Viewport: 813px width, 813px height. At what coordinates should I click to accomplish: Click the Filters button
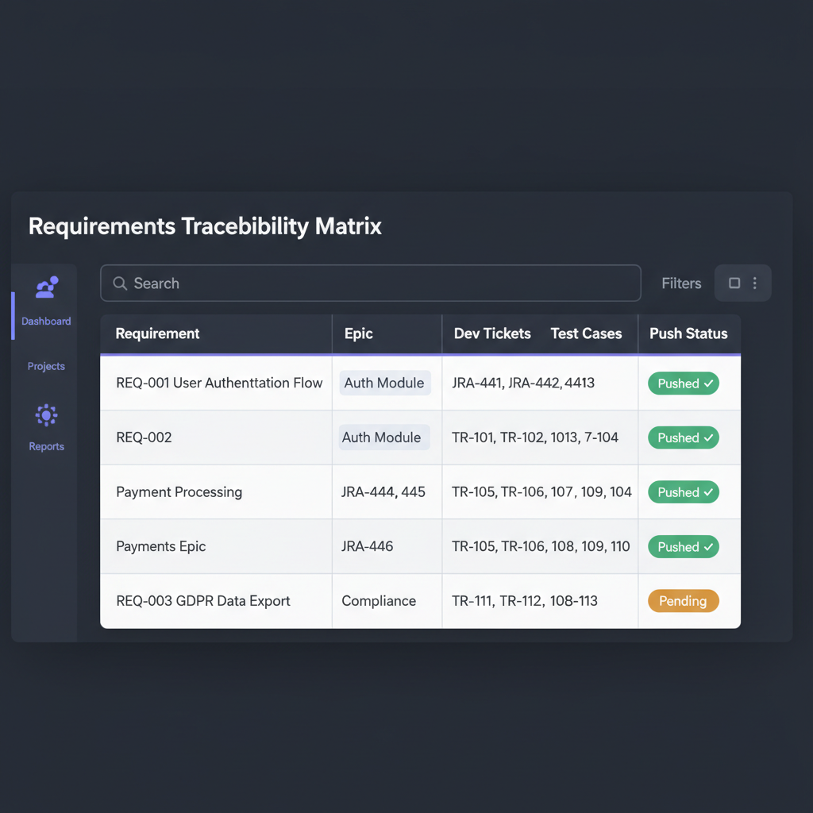click(x=681, y=283)
